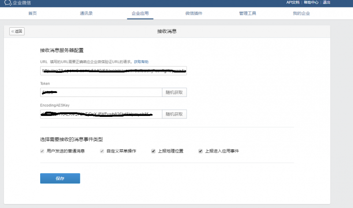Open the API文档 link

pyautogui.click(x=293, y=2)
